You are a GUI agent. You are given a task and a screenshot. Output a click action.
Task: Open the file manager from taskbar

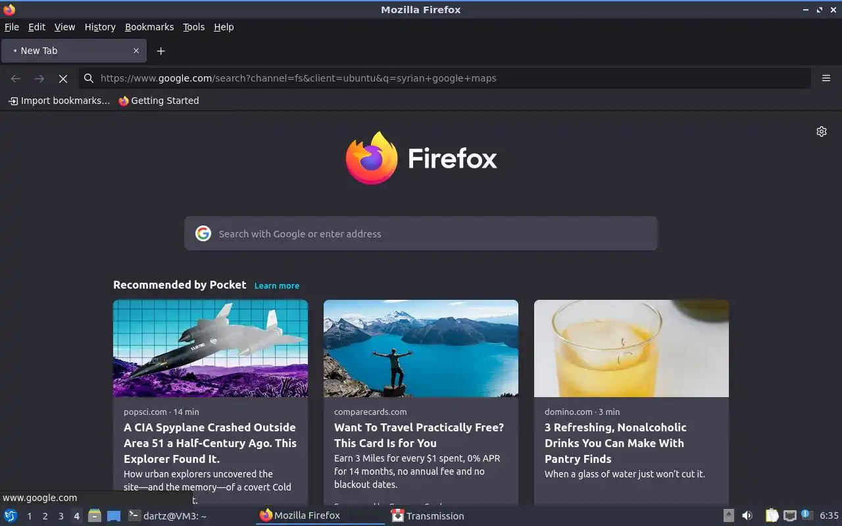[x=94, y=515]
